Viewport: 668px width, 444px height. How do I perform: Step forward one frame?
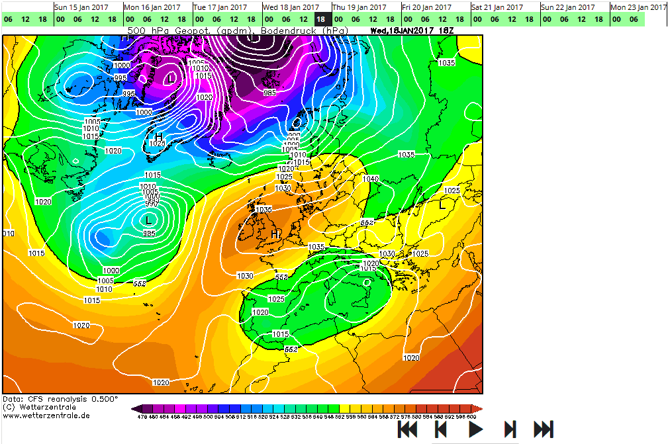click(510, 429)
